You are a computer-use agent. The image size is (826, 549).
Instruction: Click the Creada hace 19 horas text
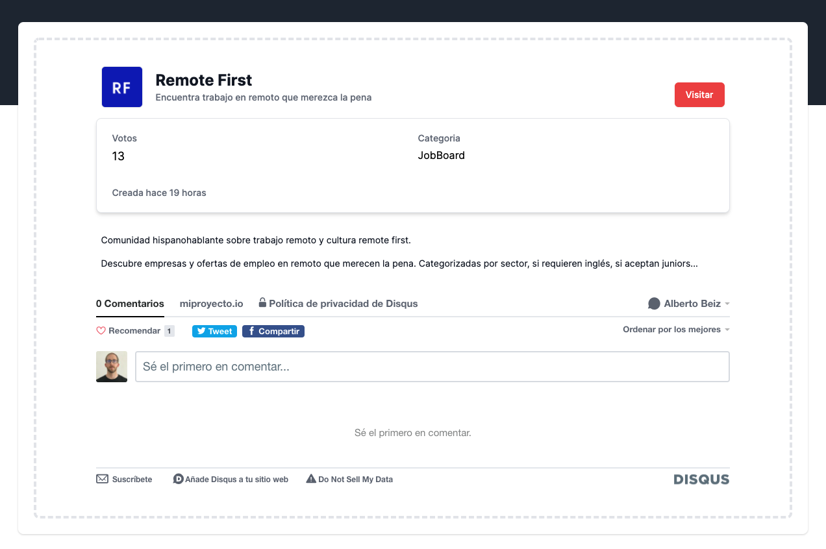pos(159,193)
